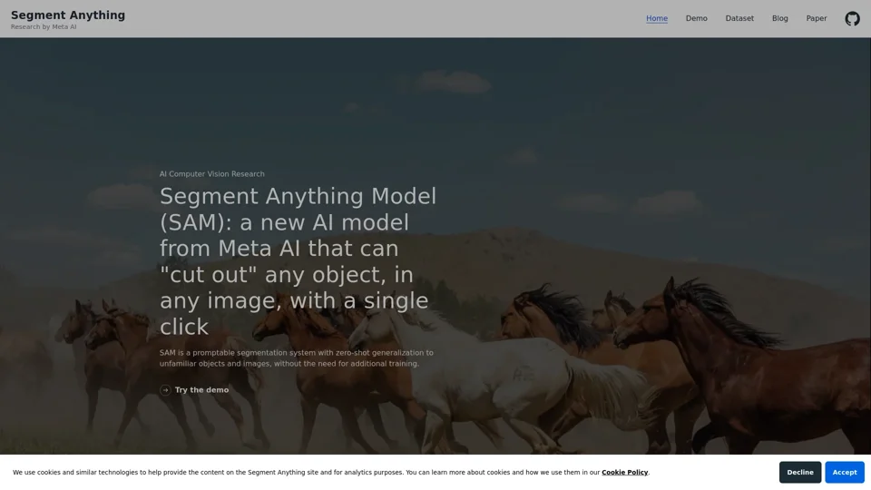Click the Segment Anything site title
871x490 pixels.
68,15
